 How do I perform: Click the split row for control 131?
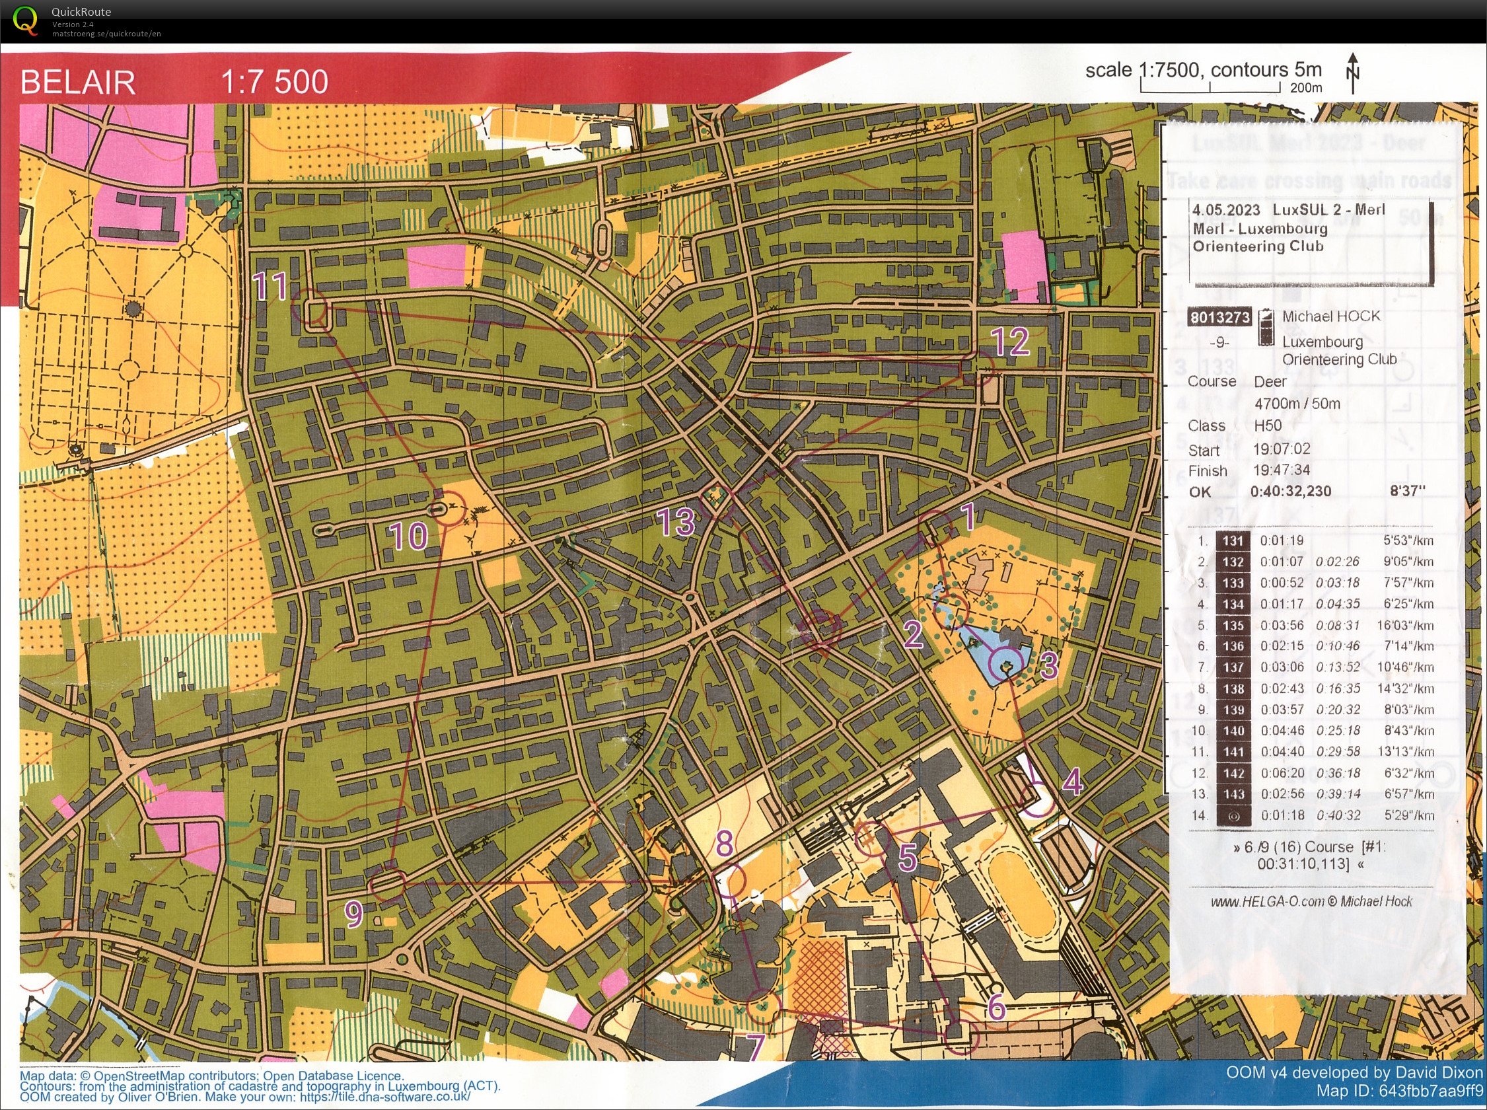click(x=1315, y=541)
